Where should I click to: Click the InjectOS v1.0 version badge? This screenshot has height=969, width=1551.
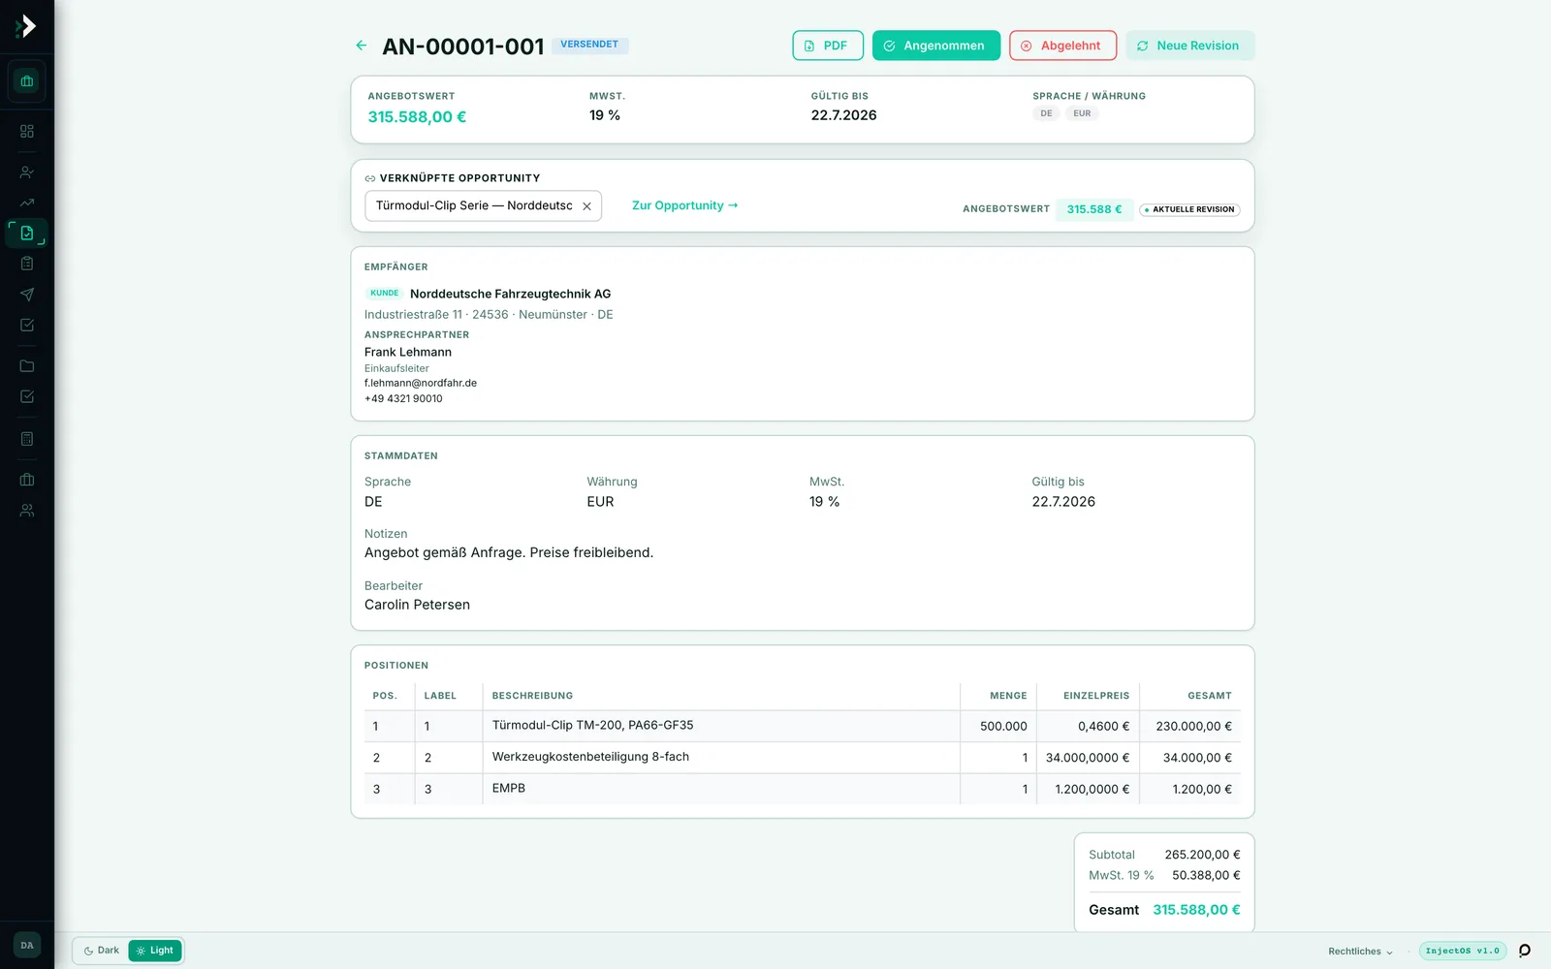click(x=1462, y=951)
